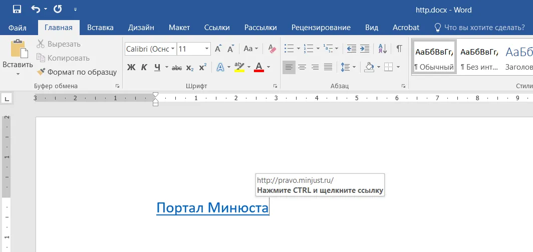Decrease the paragraph indent
The width and height of the screenshot is (533, 252).
[x=352, y=49]
